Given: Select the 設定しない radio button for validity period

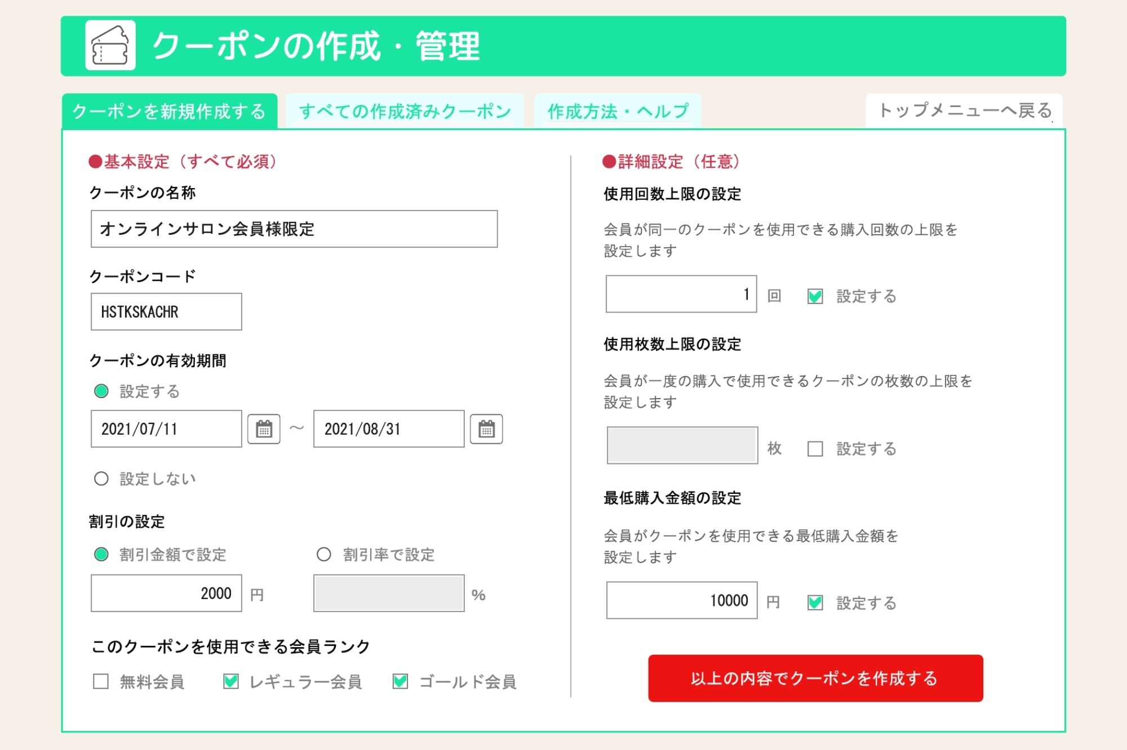Looking at the screenshot, I should click(101, 478).
